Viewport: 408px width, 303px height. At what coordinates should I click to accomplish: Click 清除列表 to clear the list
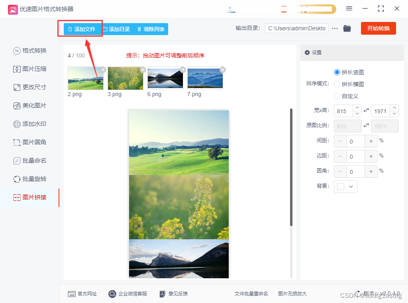[151, 29]
